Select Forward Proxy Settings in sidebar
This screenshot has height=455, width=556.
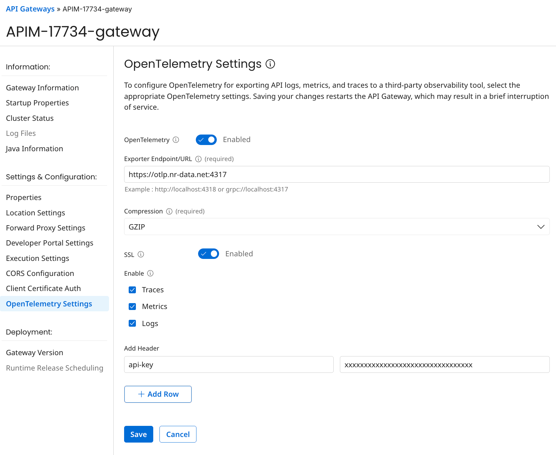pyautogui.click(x=46, y=228)
